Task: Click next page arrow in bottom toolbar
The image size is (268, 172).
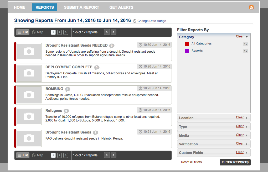Action: point(113,155)
